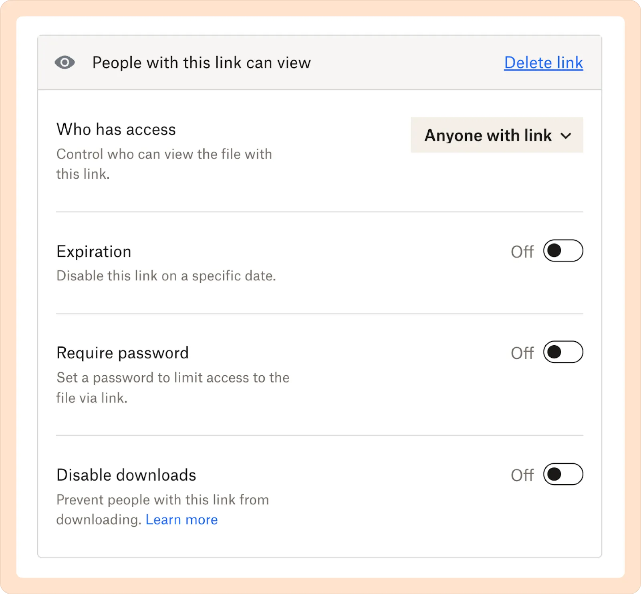Click the "Disable this link on a specific date" text
Image resolution: width=641 pixels, height=594 pixels.
(166, 276)
